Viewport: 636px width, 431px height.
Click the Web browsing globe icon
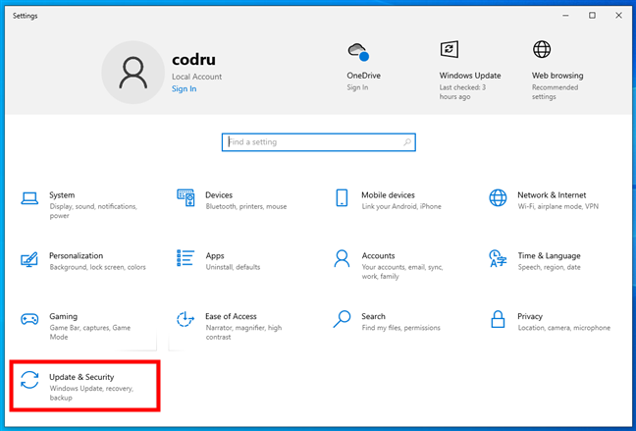click(x=542, y=49)
